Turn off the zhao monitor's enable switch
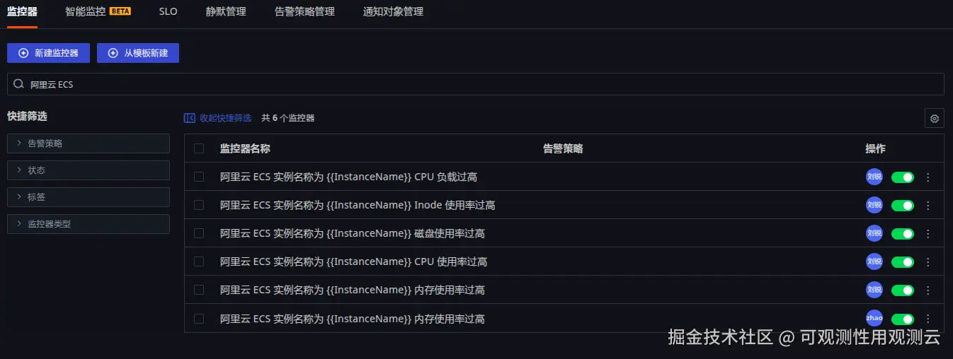The width and height of the screenshot is (953, 359). coord(903,319)
